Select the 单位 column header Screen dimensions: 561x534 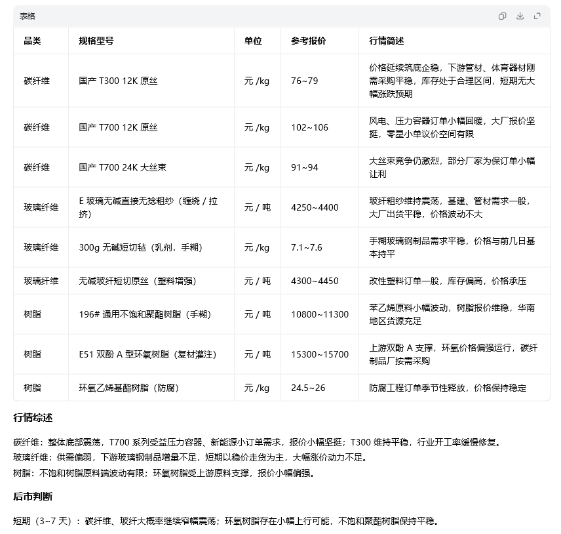click(253, 41)
